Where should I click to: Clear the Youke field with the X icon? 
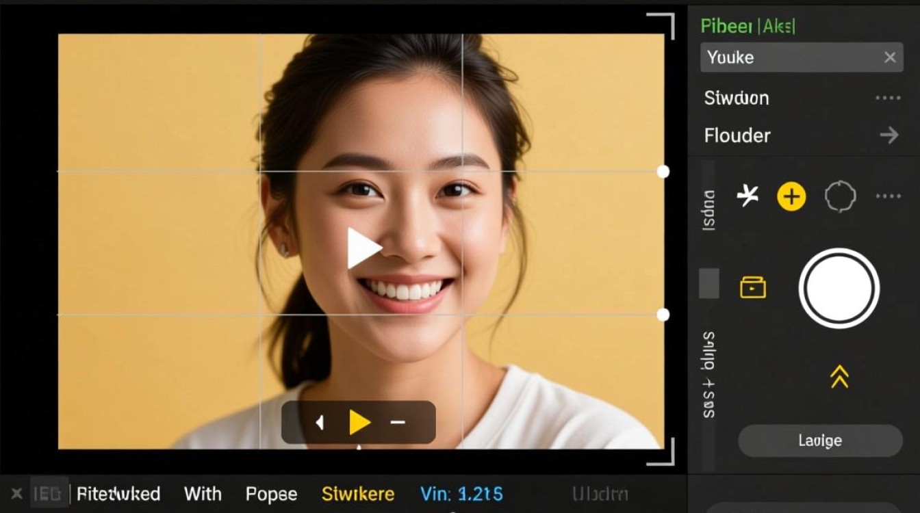click(x=890, y=58)
